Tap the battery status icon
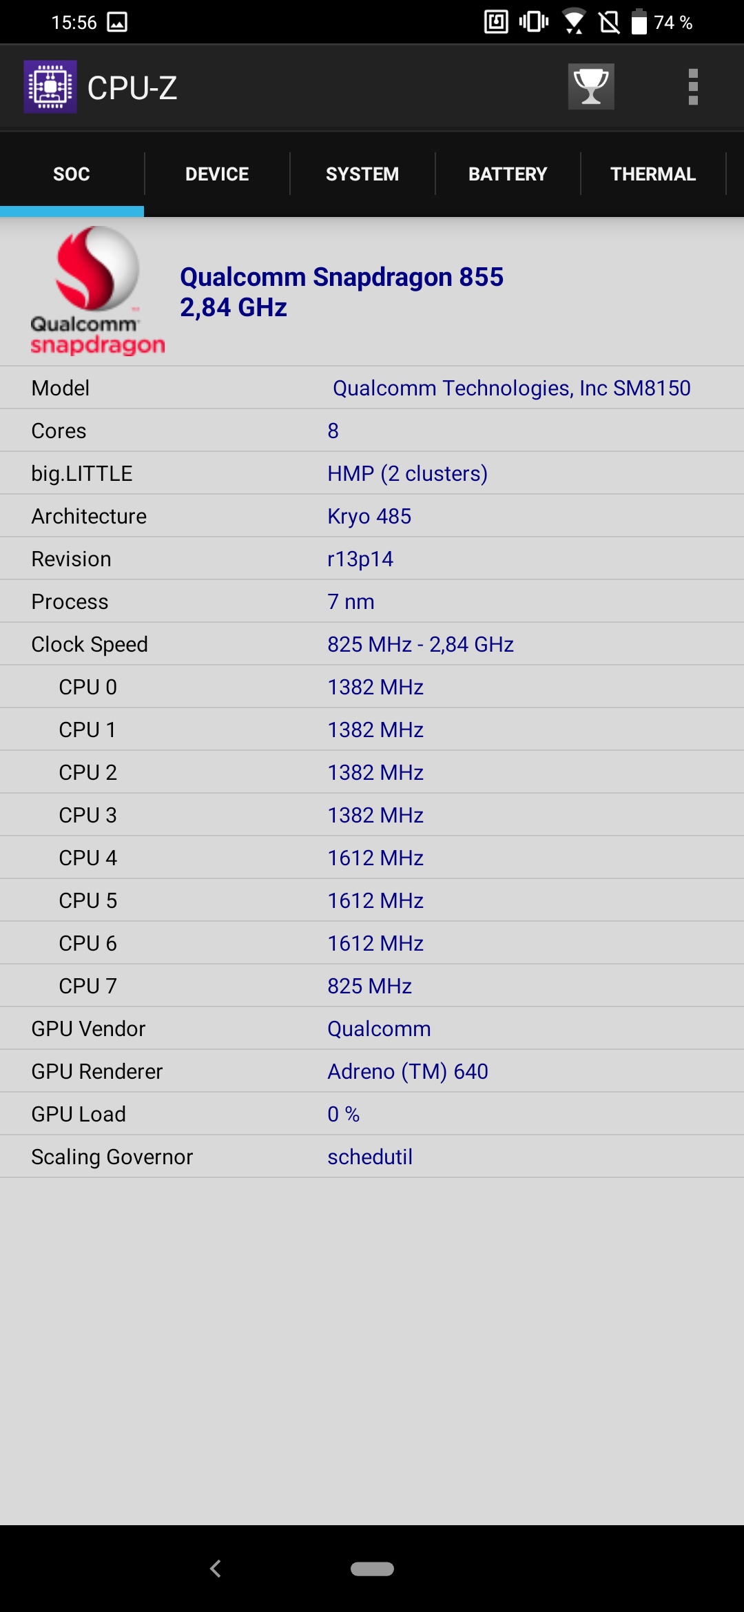This screenshot has width=744, height=1612. pos(639,22)
